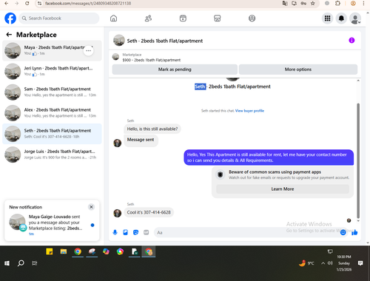Choose a GIF icon

147,232
